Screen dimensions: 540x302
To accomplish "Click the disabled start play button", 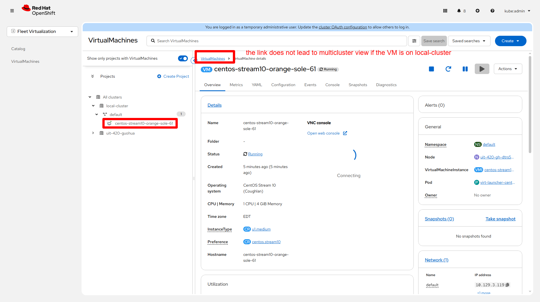I will tap(482, 69).
